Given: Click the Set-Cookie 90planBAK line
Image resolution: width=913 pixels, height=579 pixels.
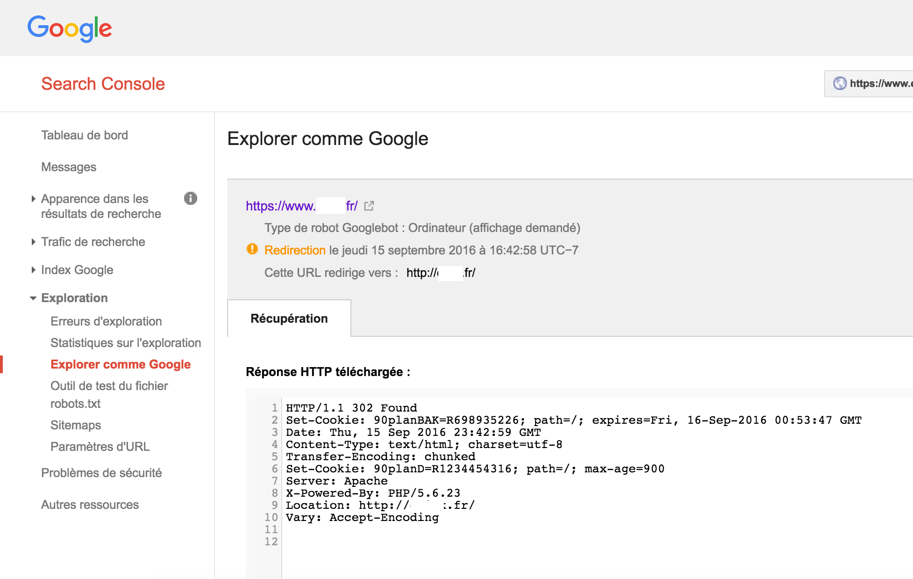Looking at the screenshot, I should [x=574, y=420].
